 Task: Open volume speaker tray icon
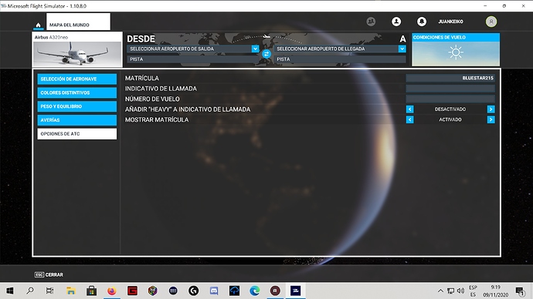coord(460,291)
